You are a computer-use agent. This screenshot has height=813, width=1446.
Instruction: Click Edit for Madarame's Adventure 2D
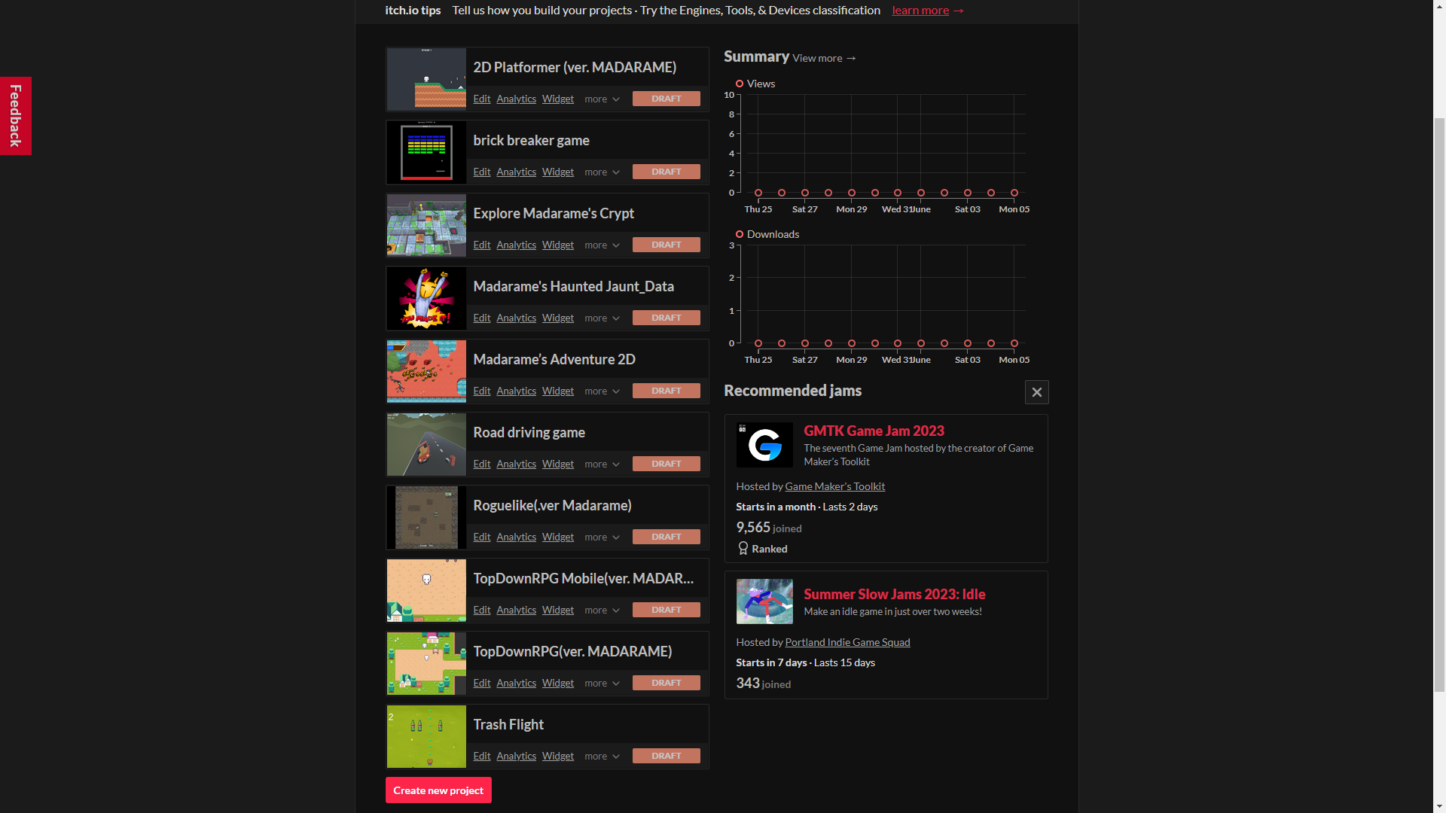click(x=481, y=391)
